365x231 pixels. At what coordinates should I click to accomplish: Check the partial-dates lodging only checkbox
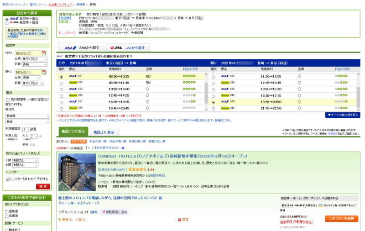pos(8,100)
